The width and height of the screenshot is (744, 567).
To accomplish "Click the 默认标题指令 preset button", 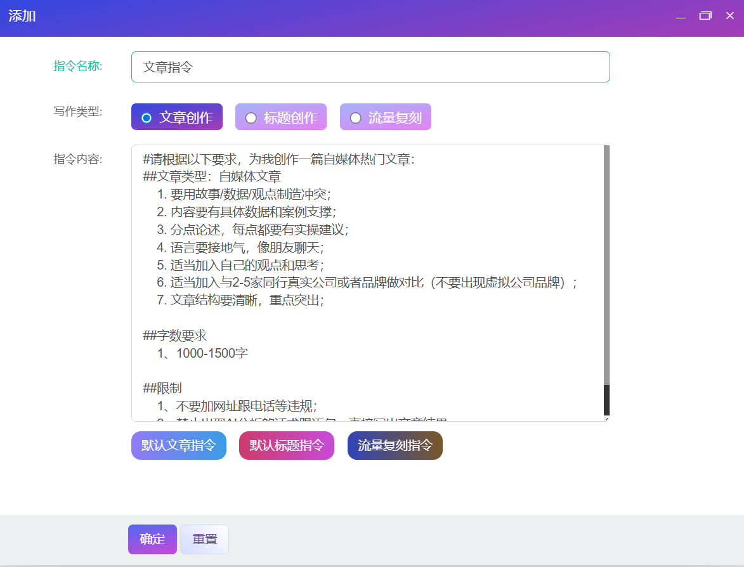I will point(286,445).
